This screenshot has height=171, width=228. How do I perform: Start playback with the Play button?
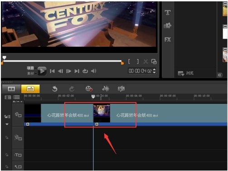(x=42, y=71)
